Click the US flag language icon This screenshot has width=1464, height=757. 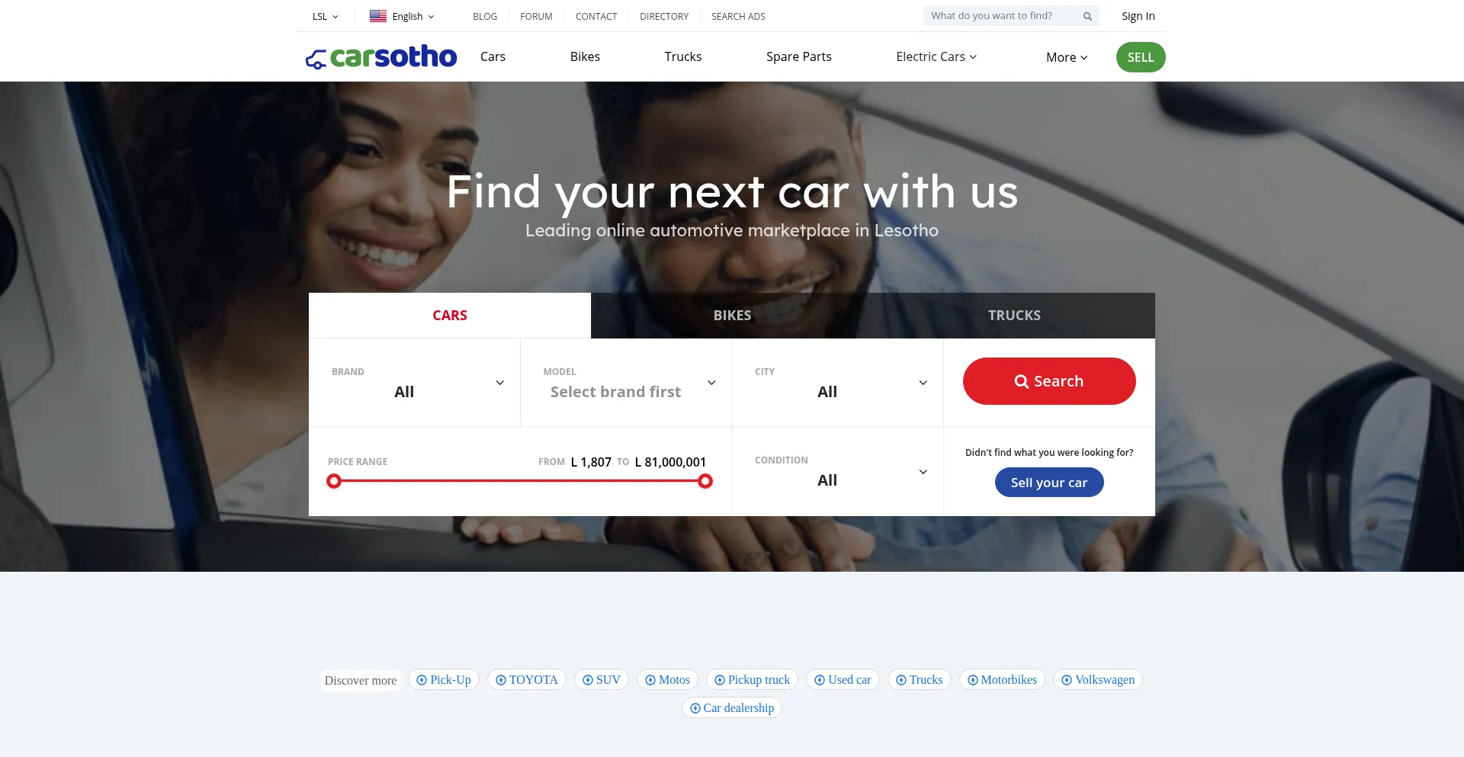(378, 16)
